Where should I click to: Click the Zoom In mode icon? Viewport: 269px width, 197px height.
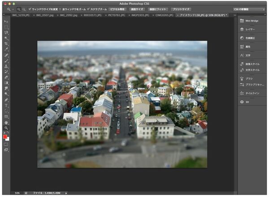tap(19, 9)
